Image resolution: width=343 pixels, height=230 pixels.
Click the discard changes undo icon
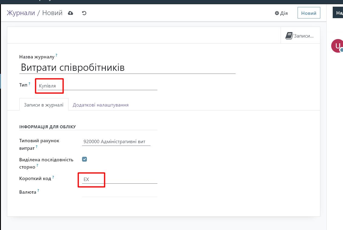pos(84,13)
